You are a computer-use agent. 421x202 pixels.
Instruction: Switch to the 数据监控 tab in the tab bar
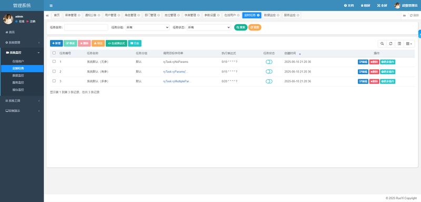pos(272,15)
